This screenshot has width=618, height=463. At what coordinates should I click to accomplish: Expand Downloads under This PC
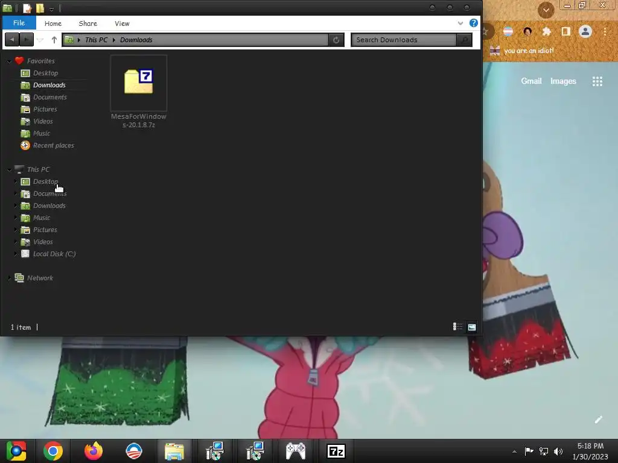click(15, 206)
